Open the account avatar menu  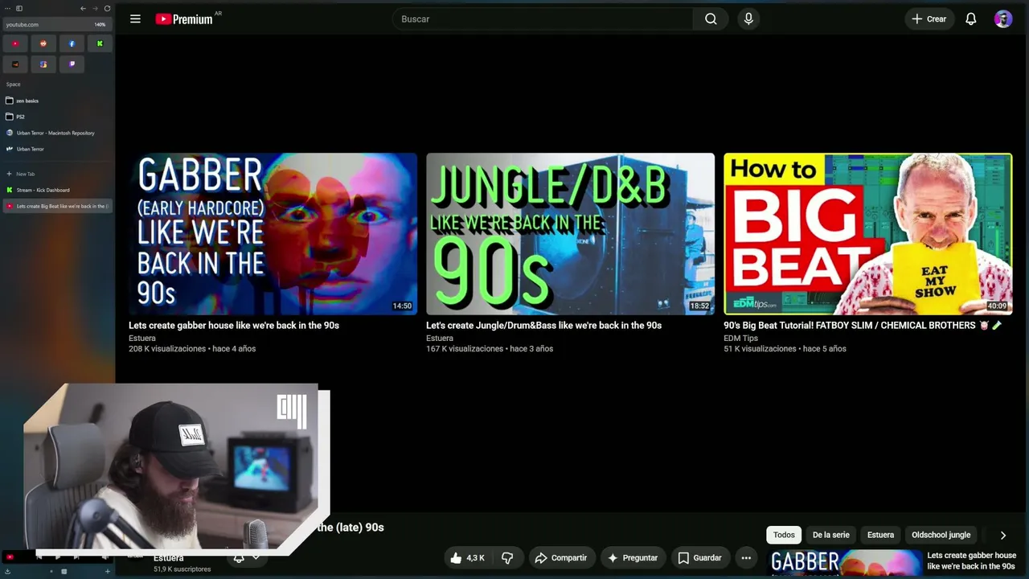point(1003,18)
